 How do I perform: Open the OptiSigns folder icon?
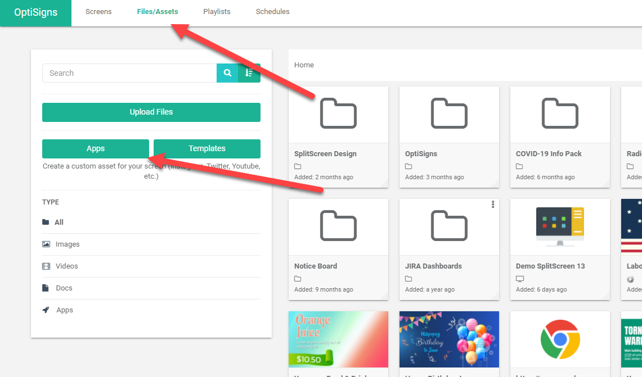click(449, 113)
